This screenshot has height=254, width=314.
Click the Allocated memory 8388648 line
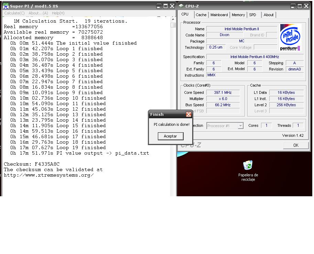53,37
